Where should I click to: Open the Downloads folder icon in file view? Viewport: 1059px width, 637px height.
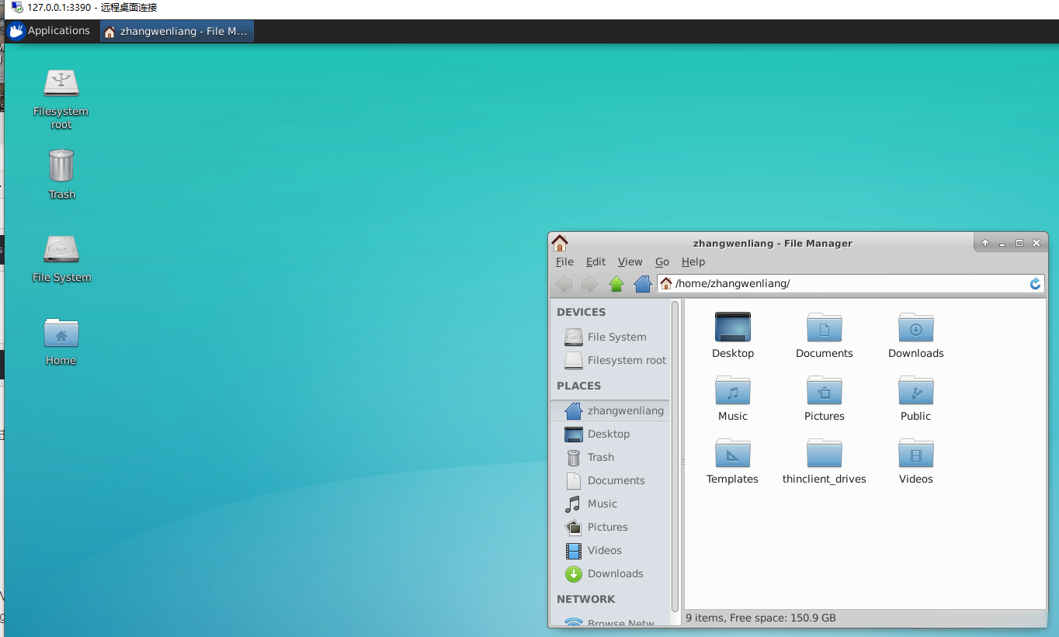pos(915,328)
